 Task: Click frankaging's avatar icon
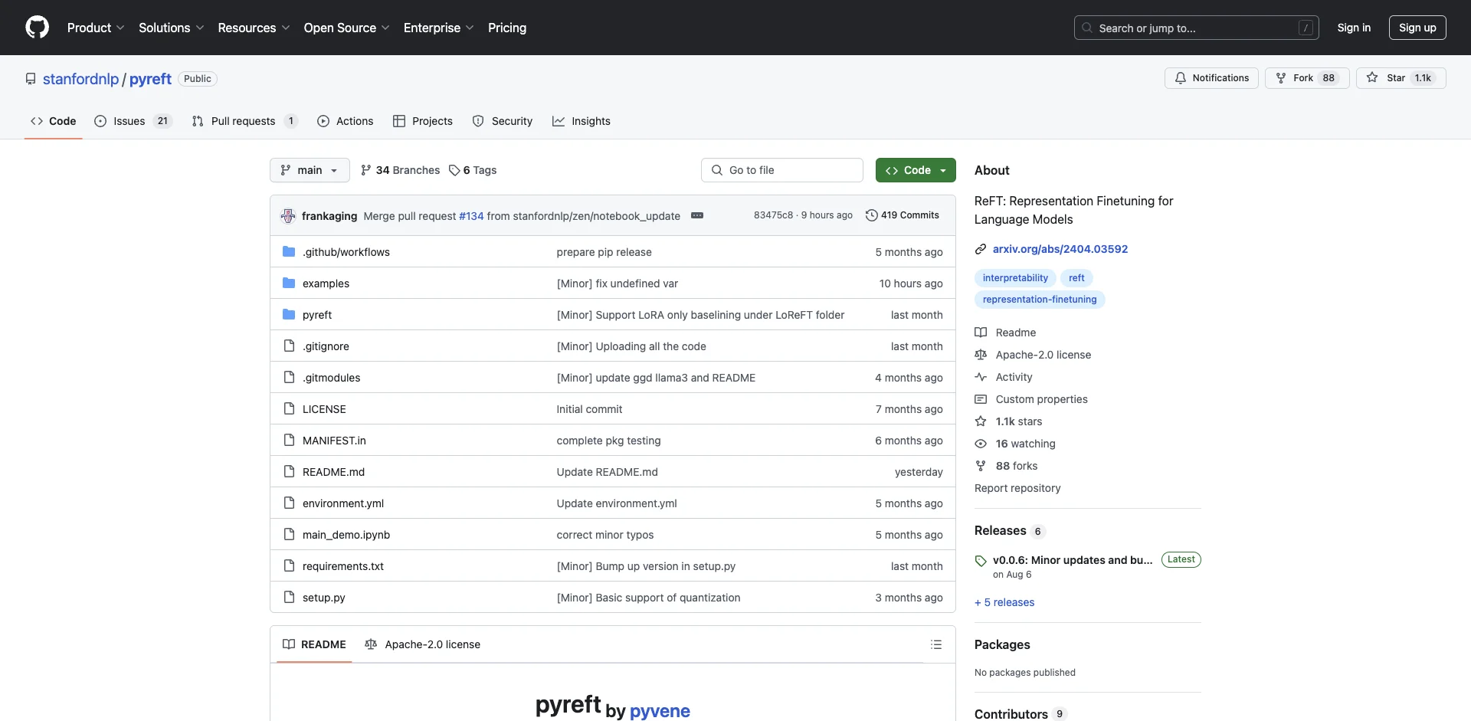[x=288, y=216]
